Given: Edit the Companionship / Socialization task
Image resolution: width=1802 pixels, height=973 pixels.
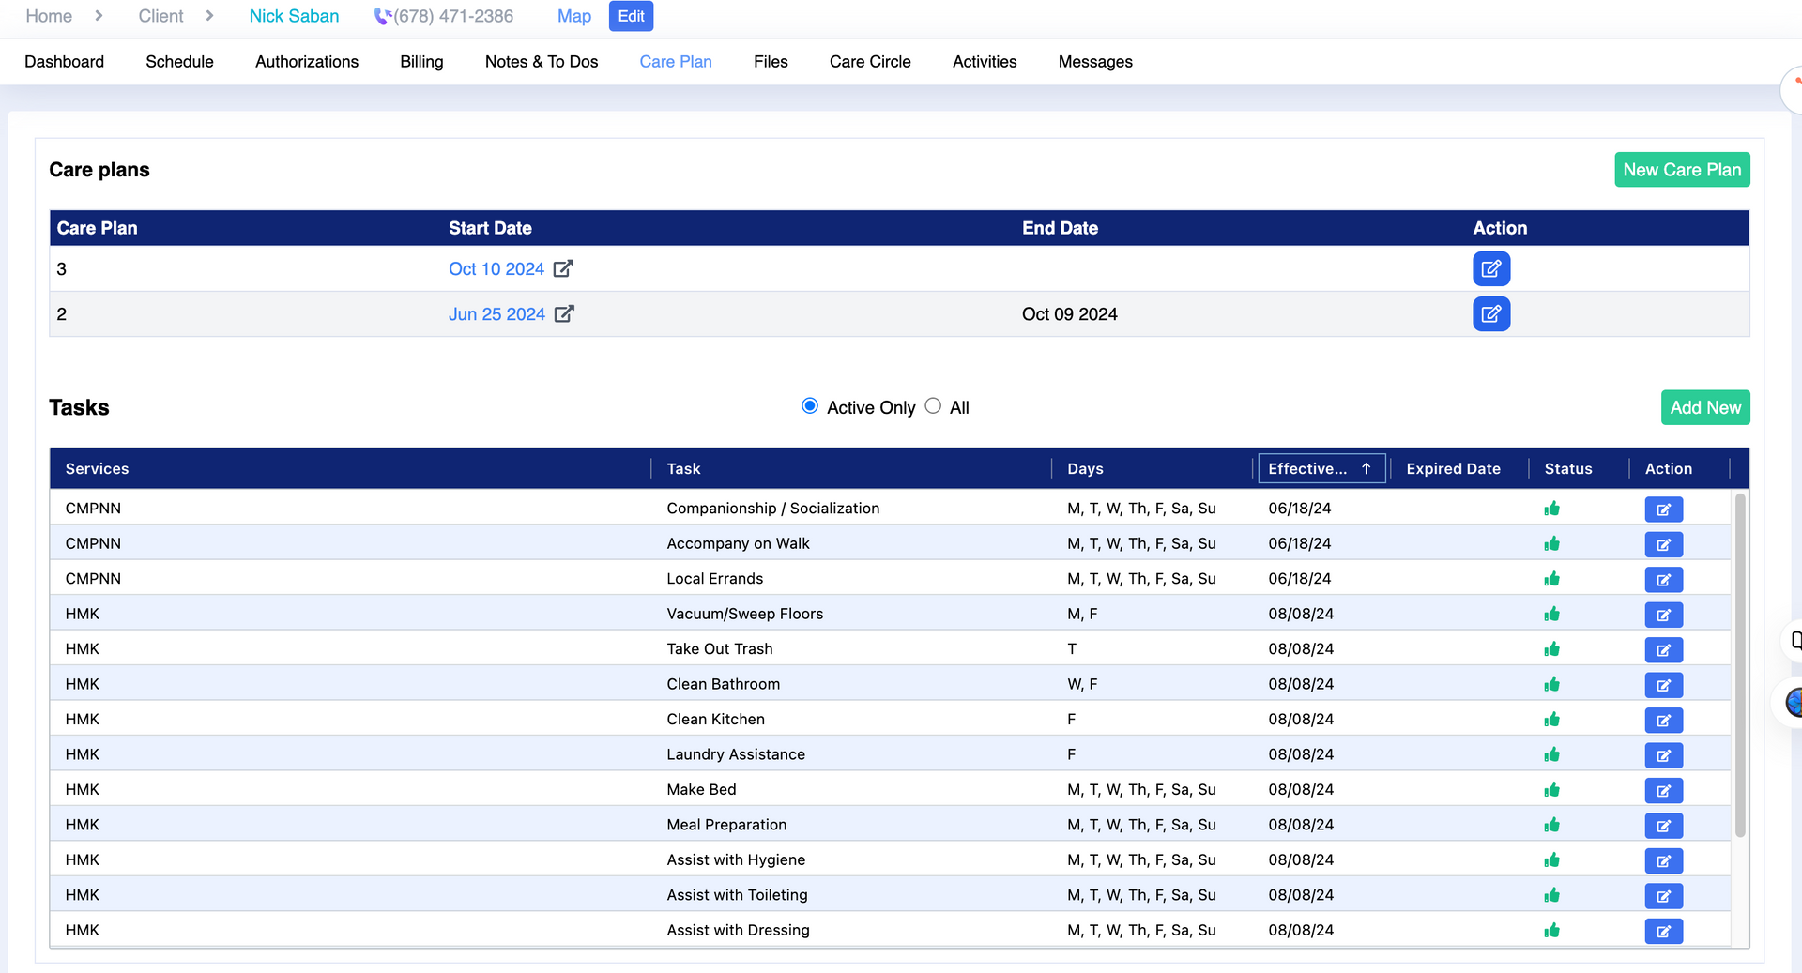Looking at the screenshot, I should [1663, 509].
